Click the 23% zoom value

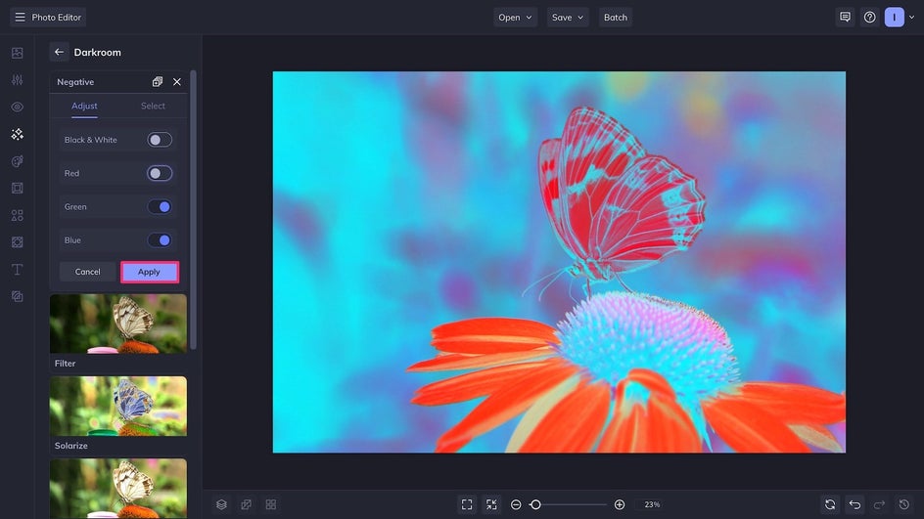(652, 504)
